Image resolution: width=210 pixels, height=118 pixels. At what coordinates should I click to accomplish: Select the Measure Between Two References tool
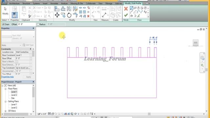tap(104, 9)
